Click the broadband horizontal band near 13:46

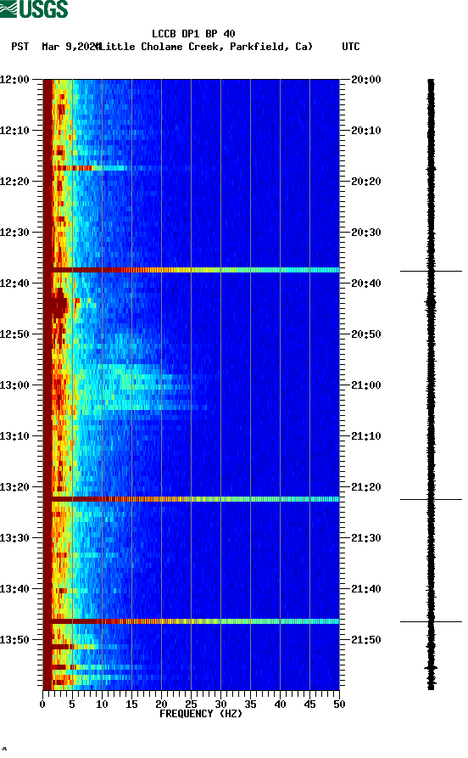(x=191, y=621)
